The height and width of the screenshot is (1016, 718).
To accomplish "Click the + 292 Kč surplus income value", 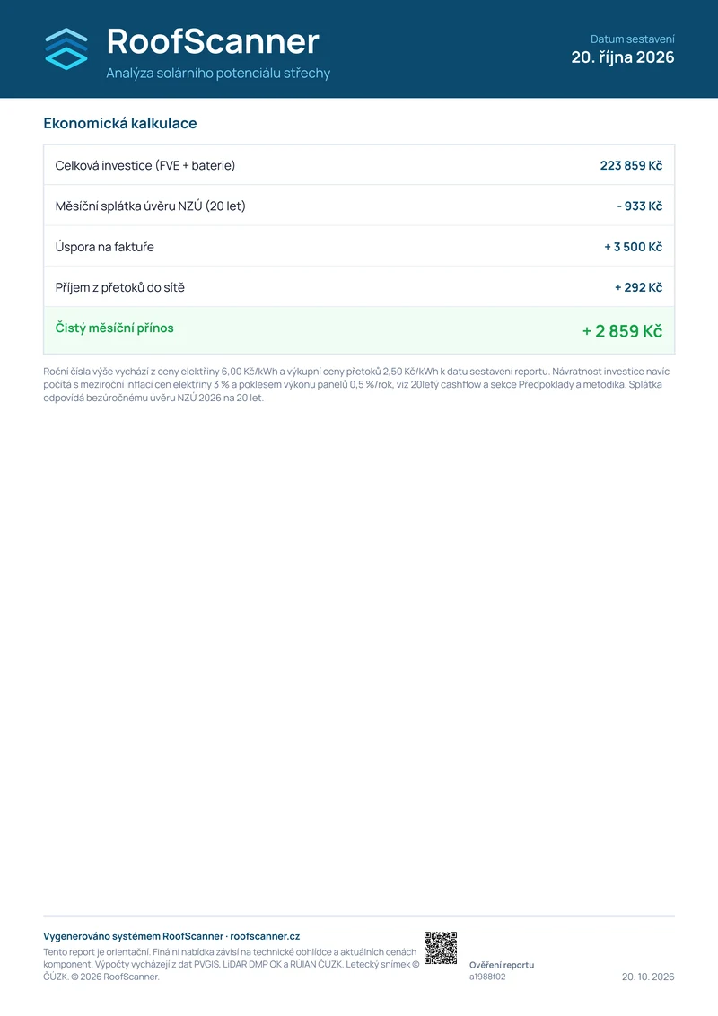I will pyautogui.click(x=638, y=287).
